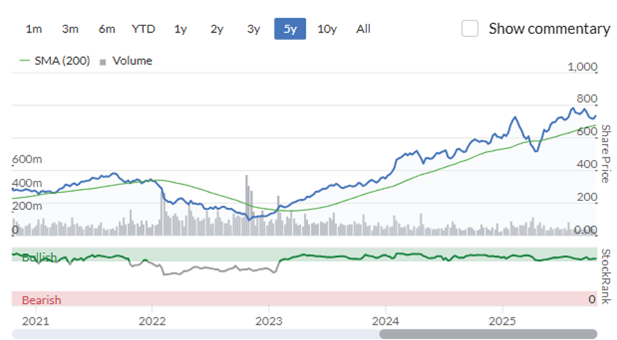This screenshot has width=617, height=340.
Task: Click the chart range scrollbar handle
Action: click(488, 334)
